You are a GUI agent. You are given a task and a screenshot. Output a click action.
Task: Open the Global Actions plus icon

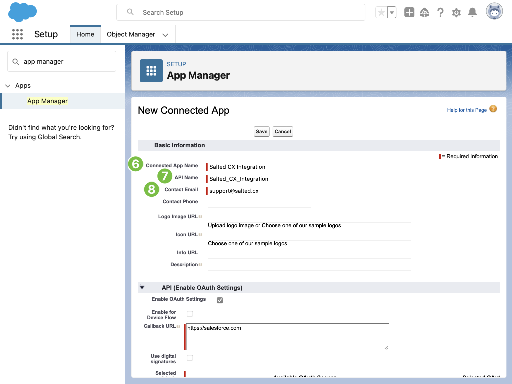point(409,13)
